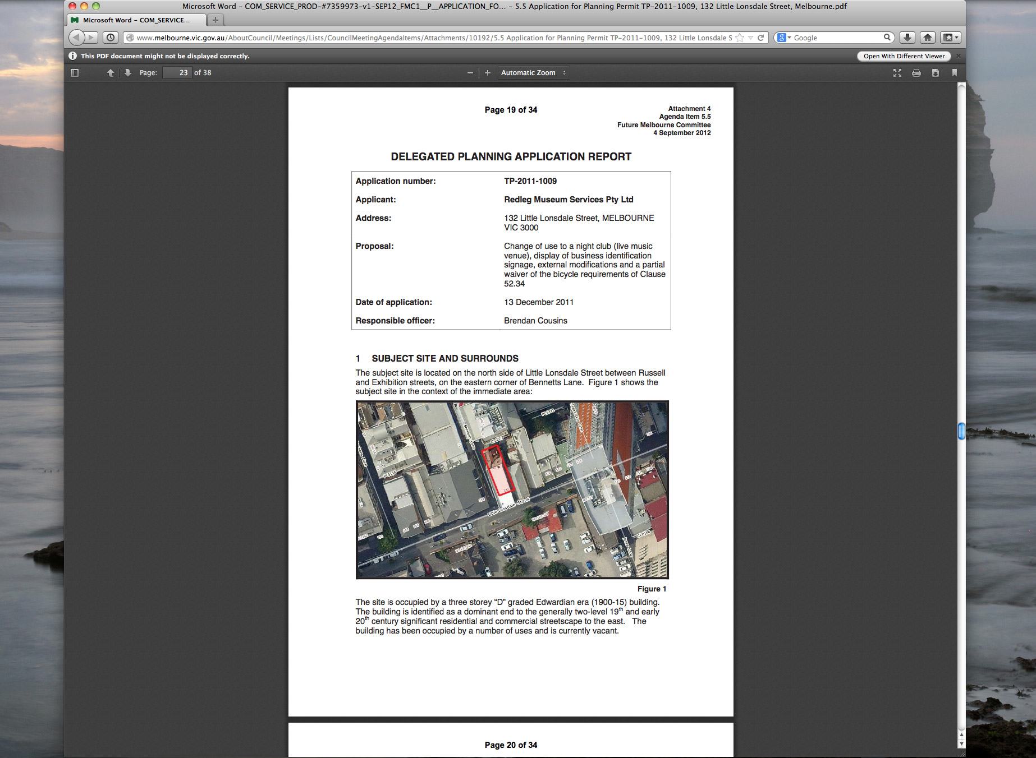The height and width of the screenshot is (758, 1036).
Task: Click Open With Different Viewer button
Action: coord(904,56)
